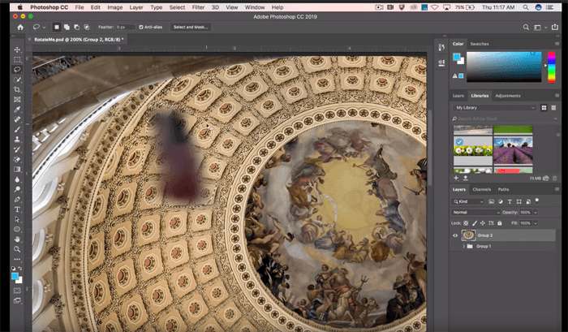568x332 pixels.
Task: Open the My Library dropdown
Action: [494, 108]
